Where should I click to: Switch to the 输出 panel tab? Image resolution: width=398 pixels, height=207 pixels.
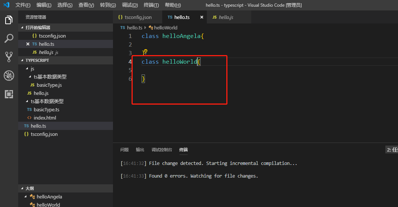tap(140, 150)
